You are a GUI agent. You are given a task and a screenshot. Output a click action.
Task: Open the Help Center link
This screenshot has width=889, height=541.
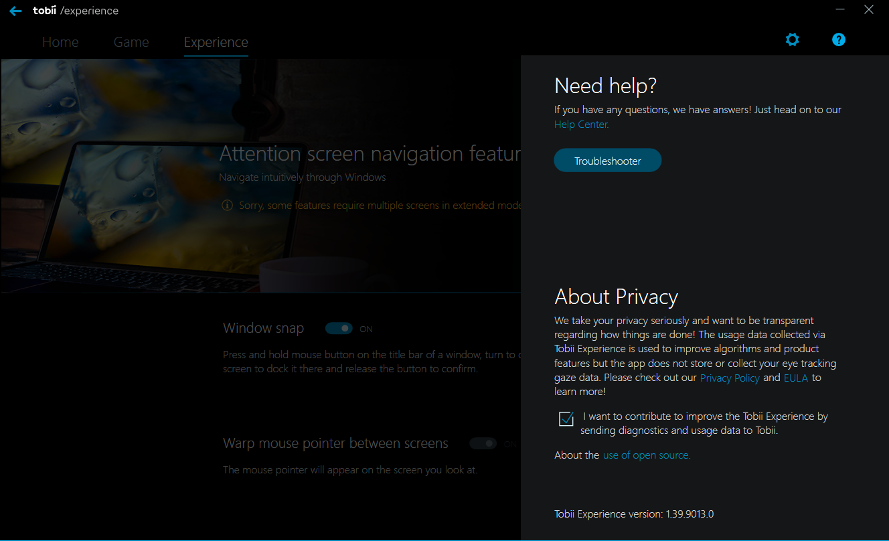click(582, 125)
